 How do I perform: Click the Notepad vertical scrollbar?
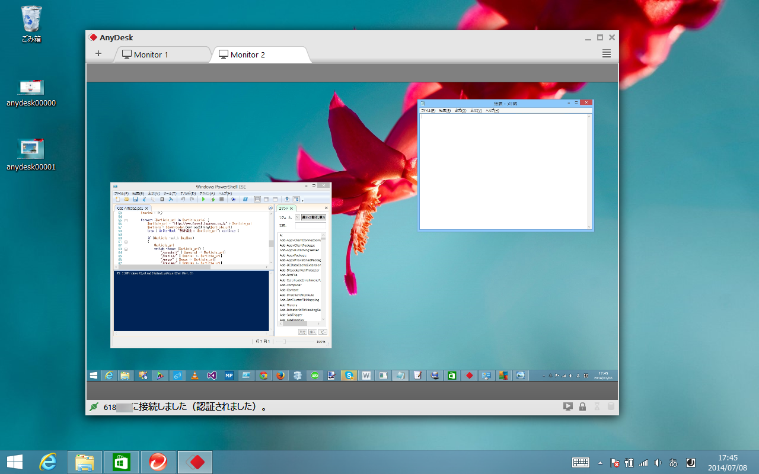coord(589,171)
